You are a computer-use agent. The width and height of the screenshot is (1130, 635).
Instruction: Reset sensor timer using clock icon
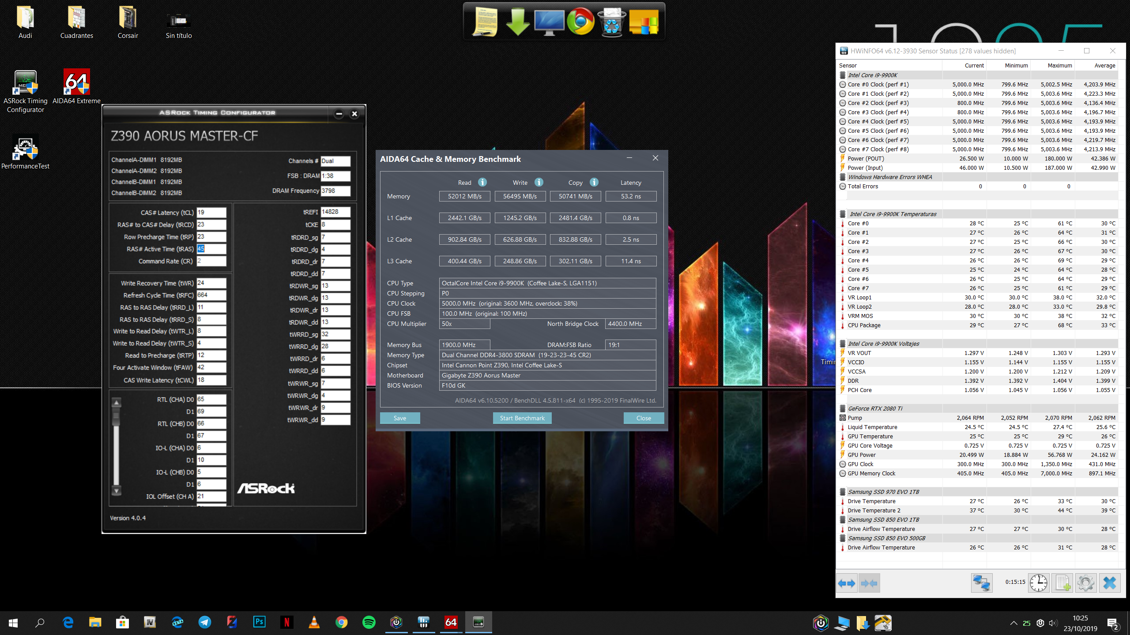point(1038,583)
